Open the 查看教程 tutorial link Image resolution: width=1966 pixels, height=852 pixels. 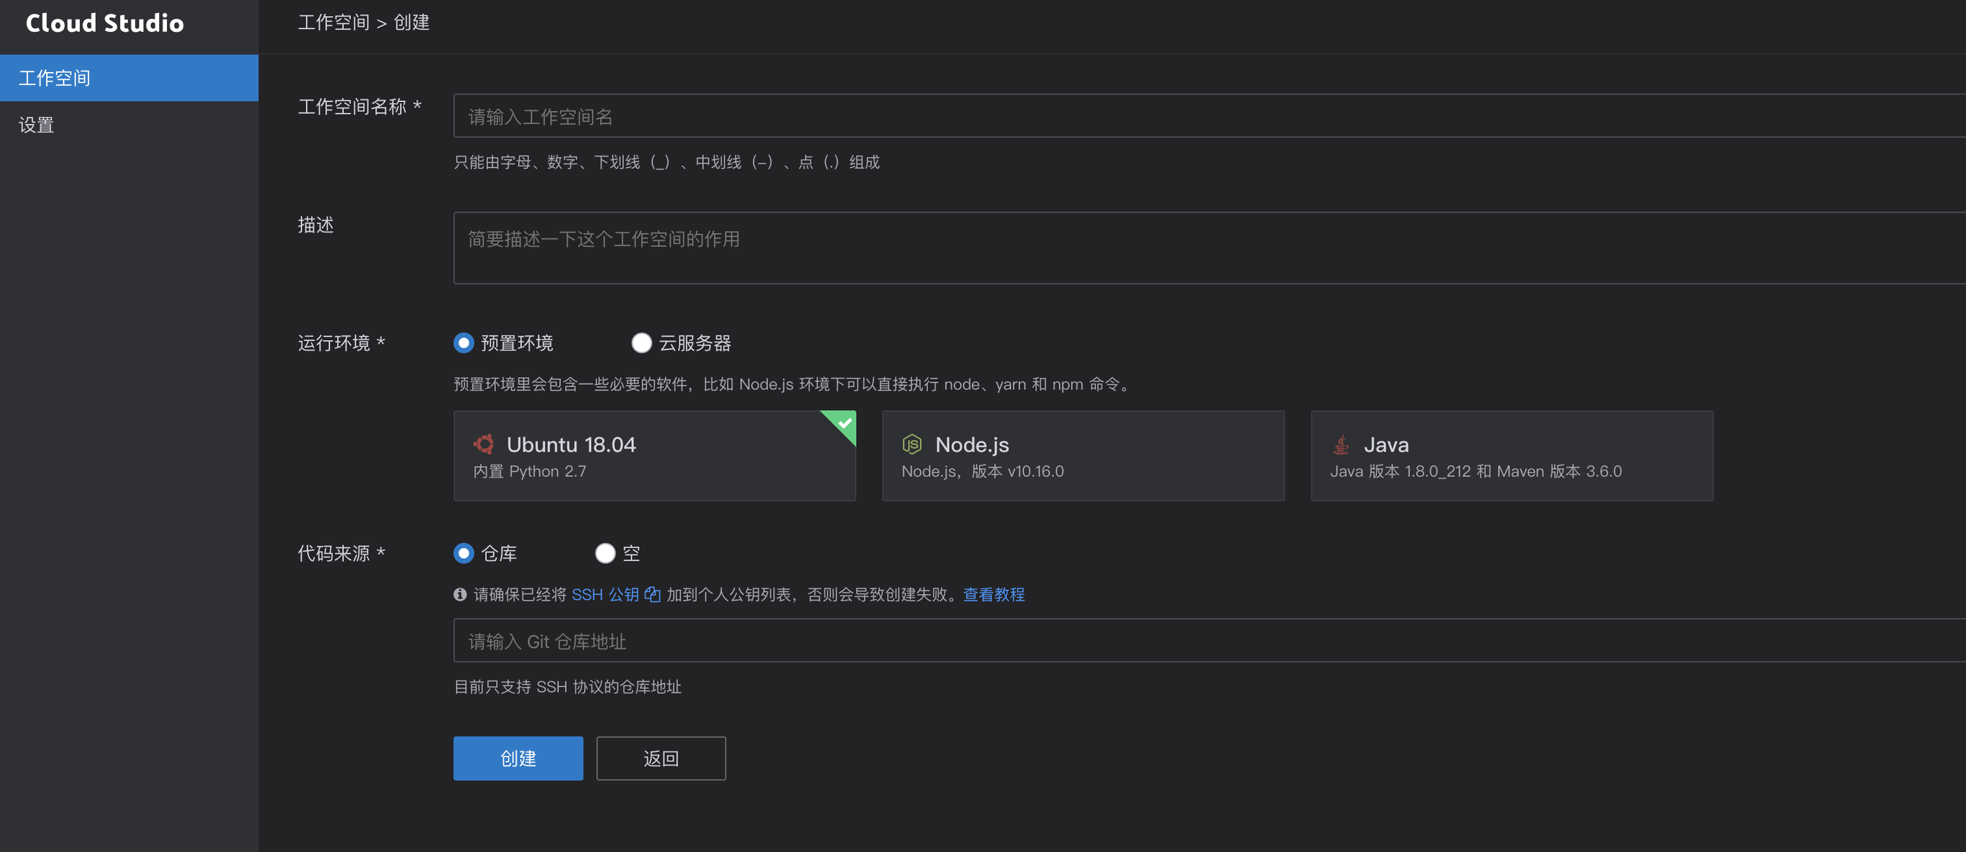(993, 594)
